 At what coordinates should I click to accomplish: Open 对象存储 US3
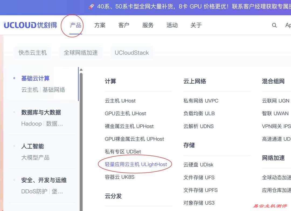tap(199, 203)
